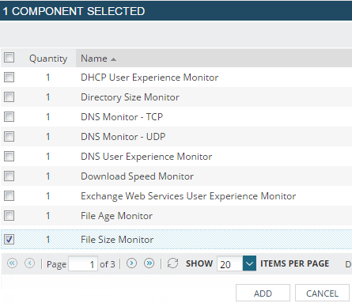Open the items per page dropdown arrow
Viewport: 352px width, 303px height.
(x=249, y=263)
